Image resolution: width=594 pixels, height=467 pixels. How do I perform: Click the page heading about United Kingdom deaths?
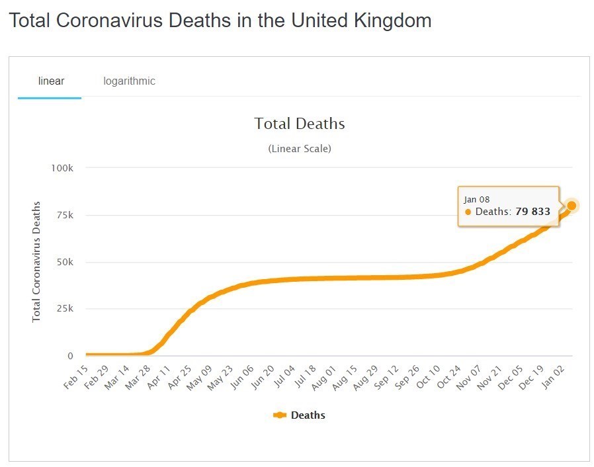coord(220,21)
